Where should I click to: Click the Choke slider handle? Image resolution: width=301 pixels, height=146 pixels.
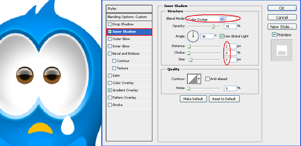[x=188, y=53]
